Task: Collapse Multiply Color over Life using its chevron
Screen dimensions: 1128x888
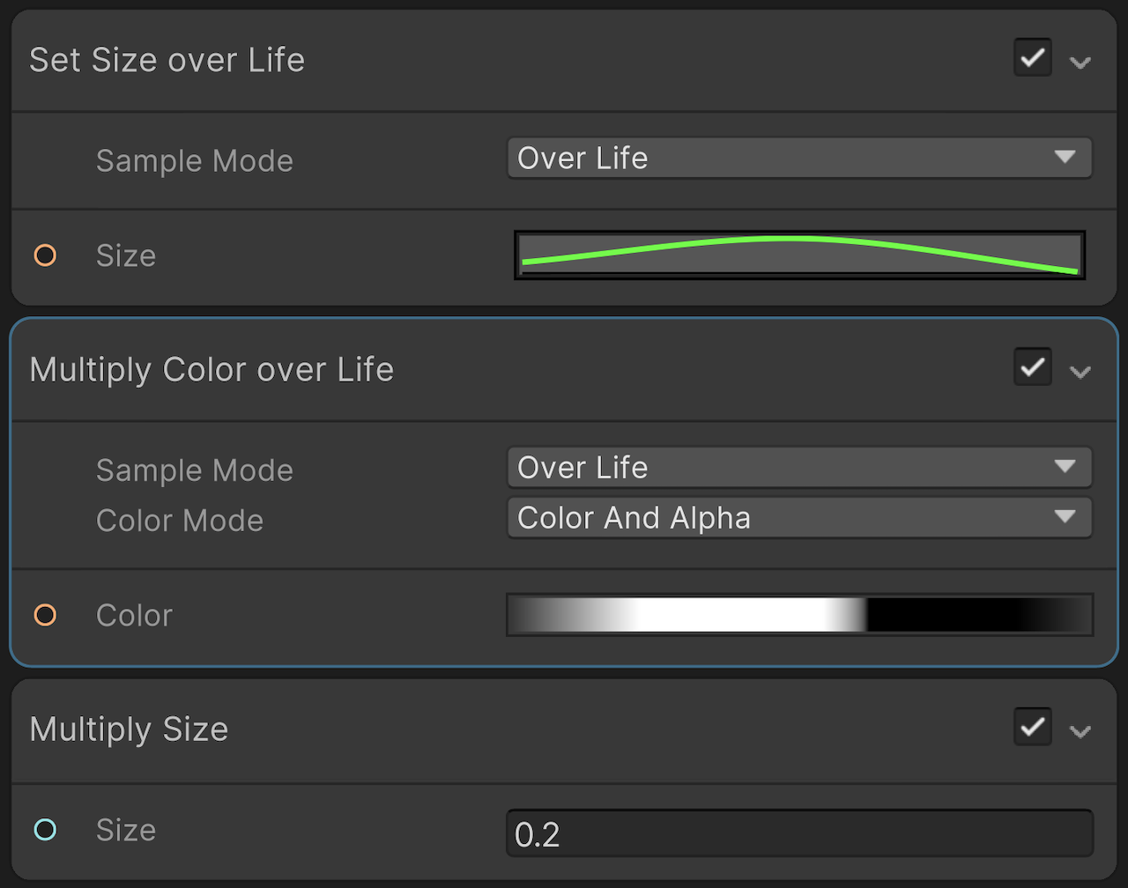Action: [x=1080, y=371]
